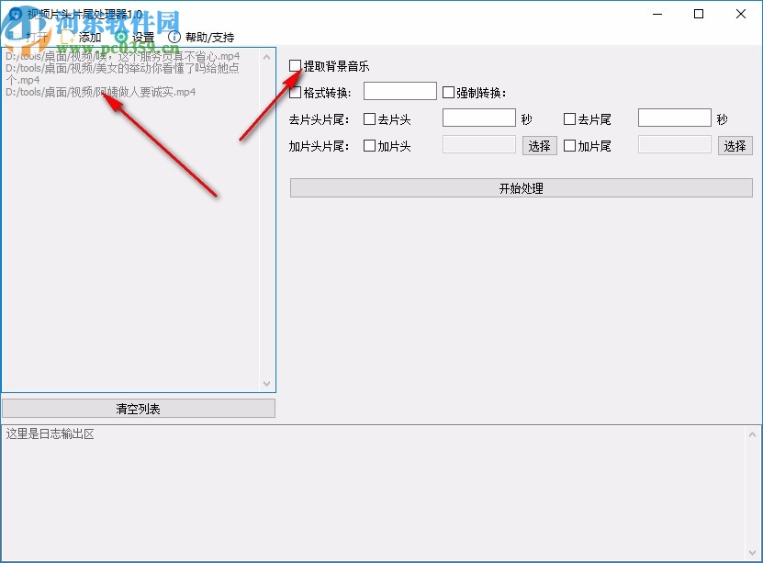Toggle the 强制转换 force convert checkbox
Screen dimensions: 763x563
[x=448, y=90]
